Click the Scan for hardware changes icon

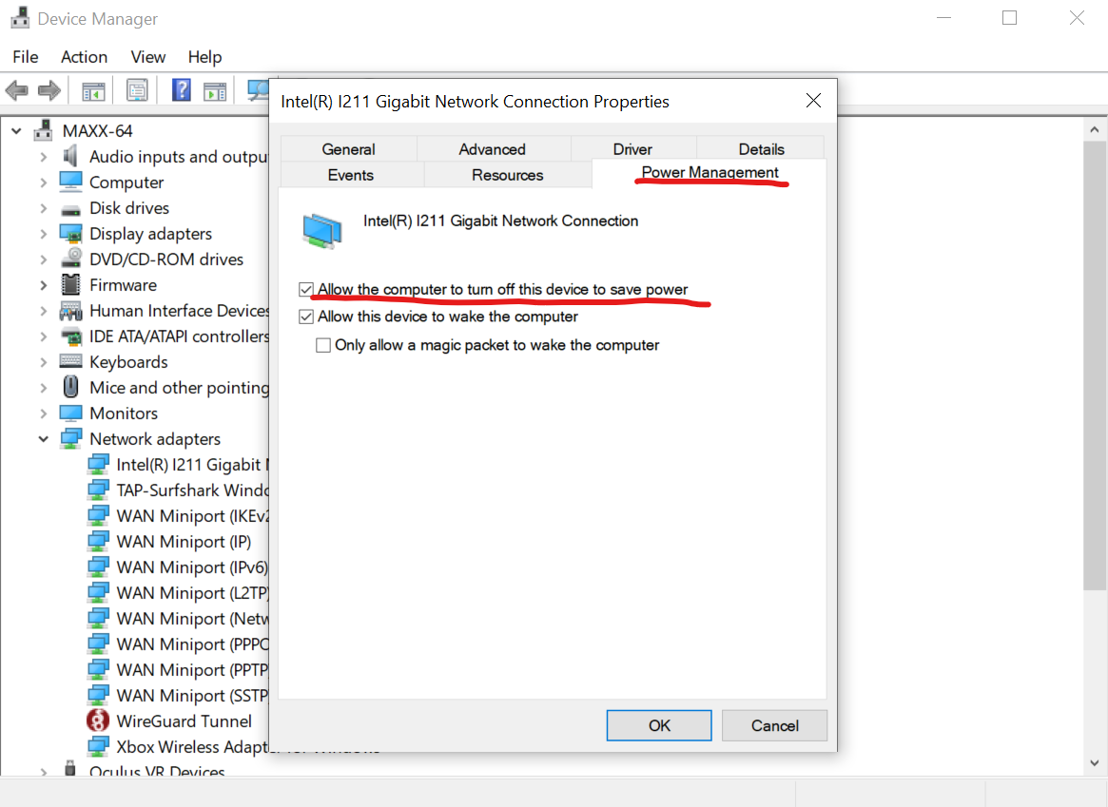(257, 90)
